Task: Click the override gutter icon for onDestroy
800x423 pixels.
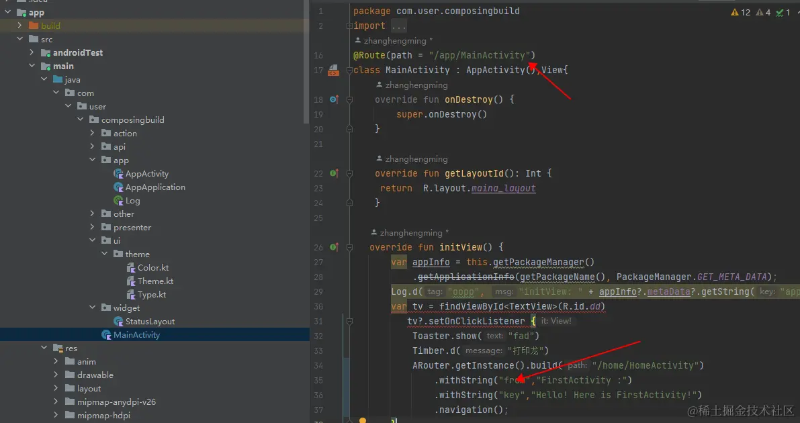Action: point(334,99)
